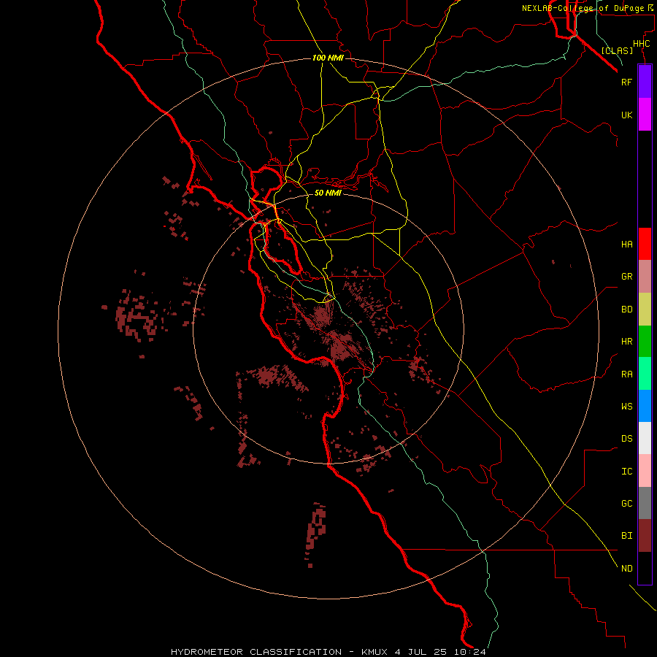This screenshot has height=657, width=657.
Task: Click the gray GC legend color swatch
Action: click(645, 503)
